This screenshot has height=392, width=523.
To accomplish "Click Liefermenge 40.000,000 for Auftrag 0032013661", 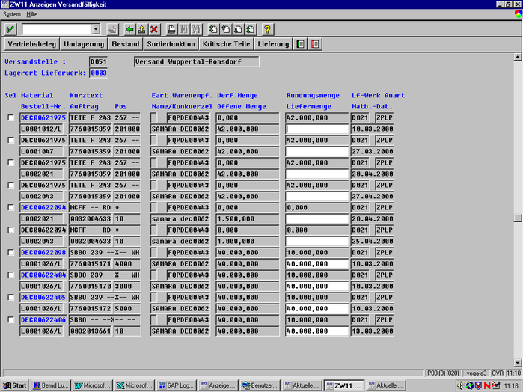I will [317, 331].
